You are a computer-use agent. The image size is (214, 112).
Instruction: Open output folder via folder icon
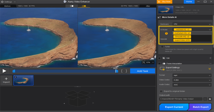tap(210, 99)
